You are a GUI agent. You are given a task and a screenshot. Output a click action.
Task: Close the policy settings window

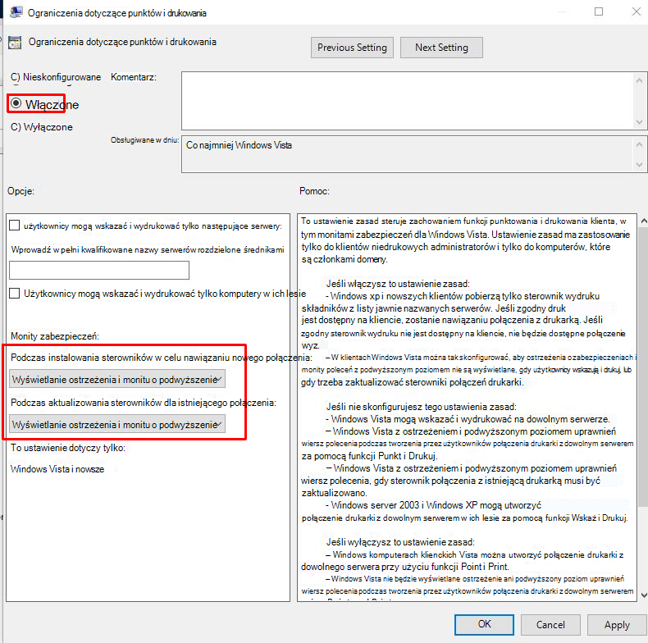point(637,11)
